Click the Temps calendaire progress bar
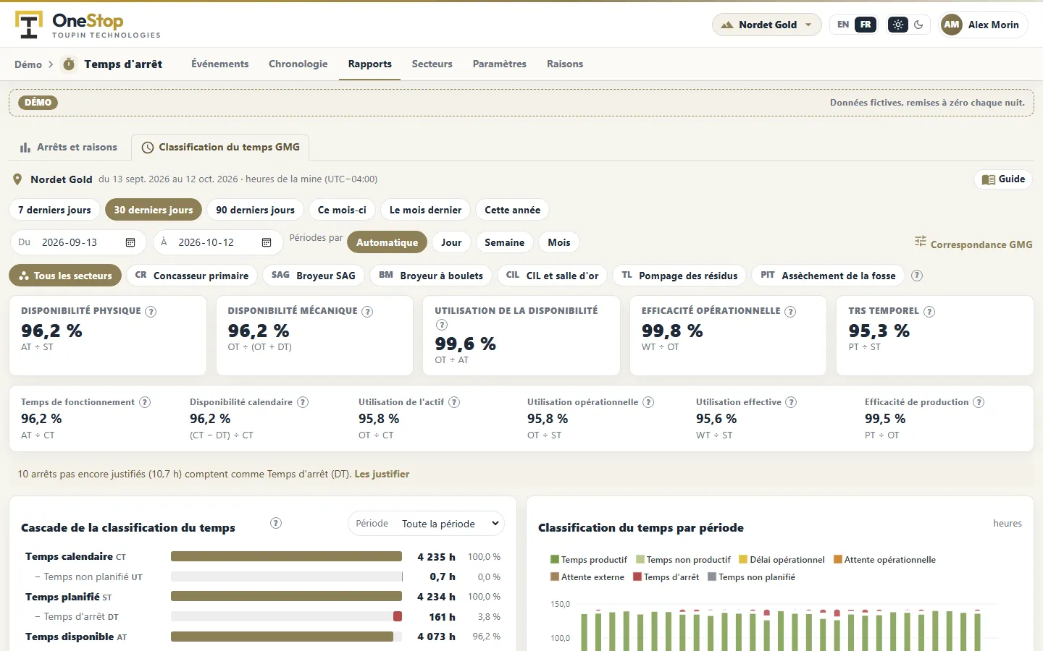Viewport: 1043px width, 651px height. (x=286, y=556)
